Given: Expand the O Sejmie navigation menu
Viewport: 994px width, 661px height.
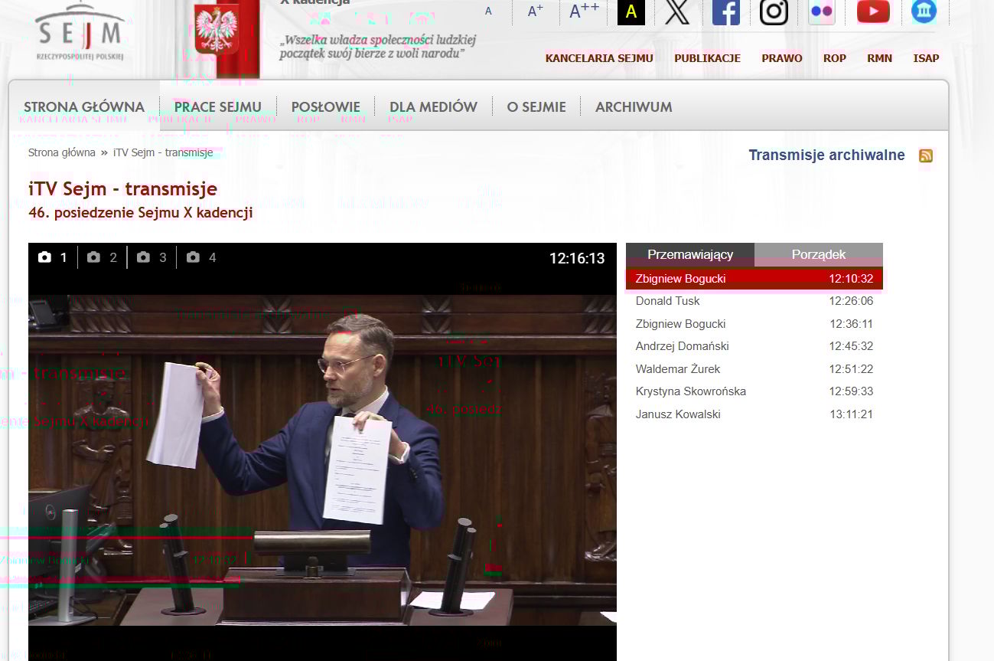Looking at the screenshot, I should [x=536, y=107].
